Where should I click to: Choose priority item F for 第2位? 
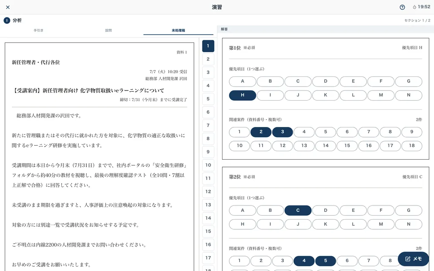381,211
